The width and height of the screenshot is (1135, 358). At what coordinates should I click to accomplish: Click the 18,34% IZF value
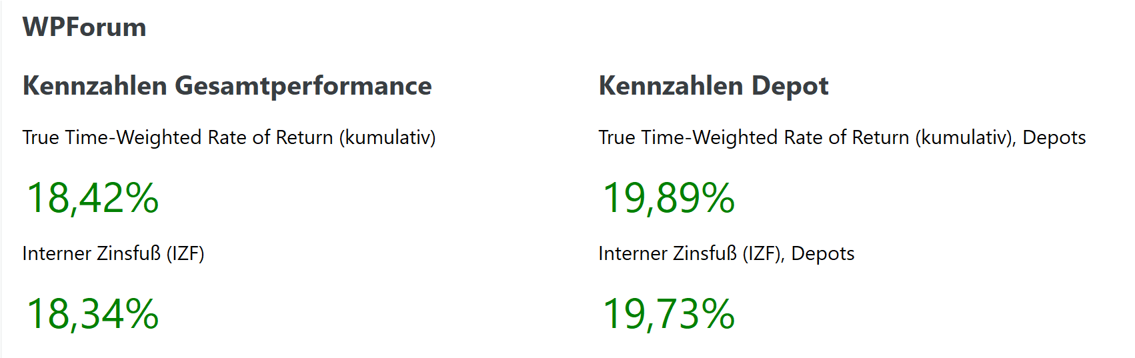tap(92, 314)
